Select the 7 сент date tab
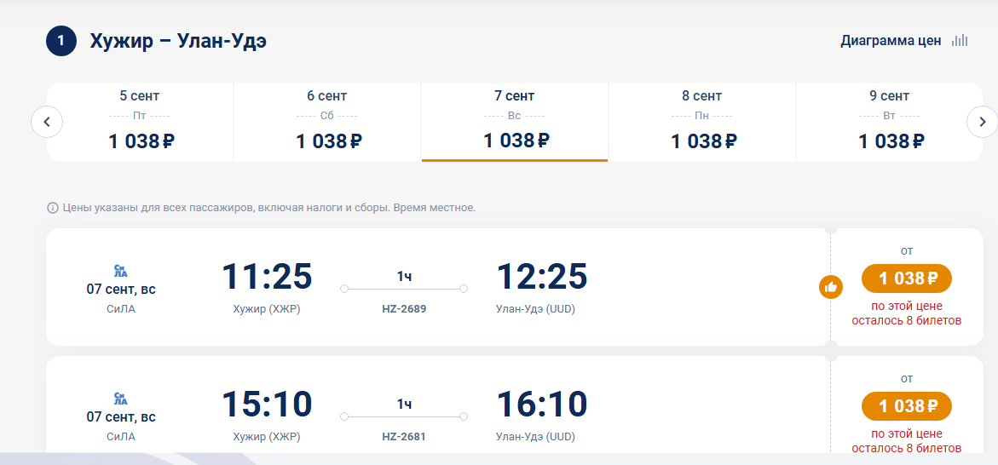Screen dimensions: 998x465 [515, 122]
